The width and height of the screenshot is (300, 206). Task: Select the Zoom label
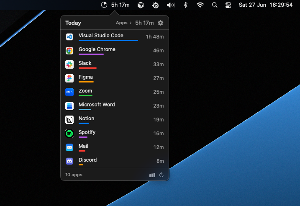coord(85,91)
